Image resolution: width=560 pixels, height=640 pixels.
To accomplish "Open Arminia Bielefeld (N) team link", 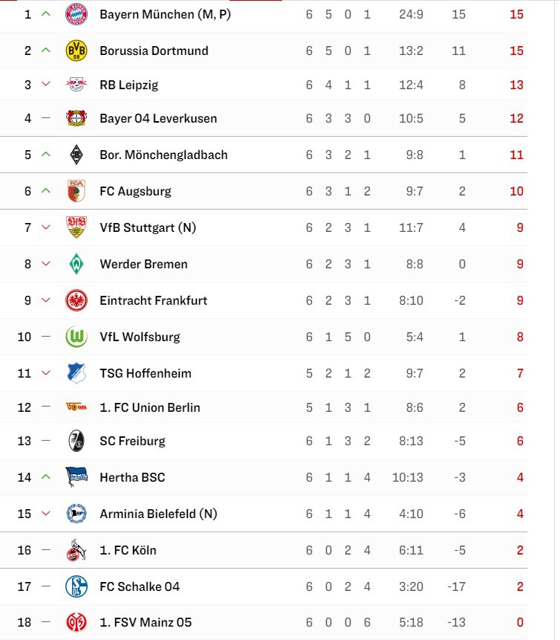I will tap(158, 514).
